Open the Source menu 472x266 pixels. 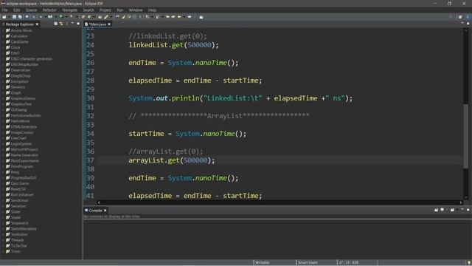pos(31,10)
